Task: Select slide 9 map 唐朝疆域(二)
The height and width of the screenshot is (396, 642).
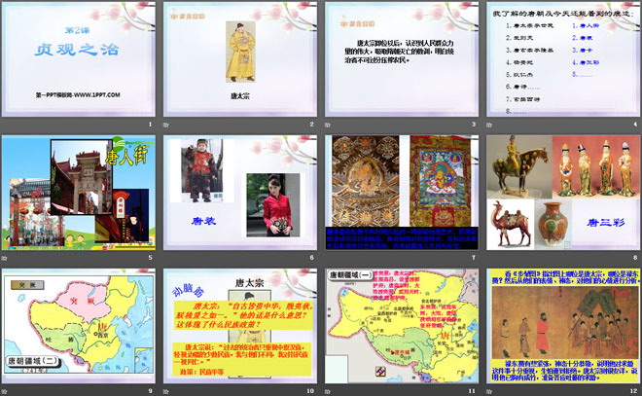Action: point(79,326)
